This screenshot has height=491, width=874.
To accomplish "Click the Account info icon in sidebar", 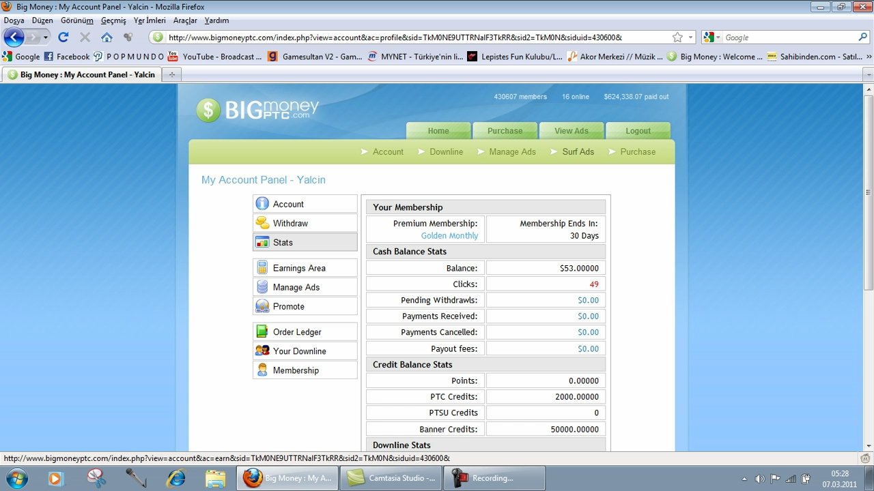I will [262, 204].
